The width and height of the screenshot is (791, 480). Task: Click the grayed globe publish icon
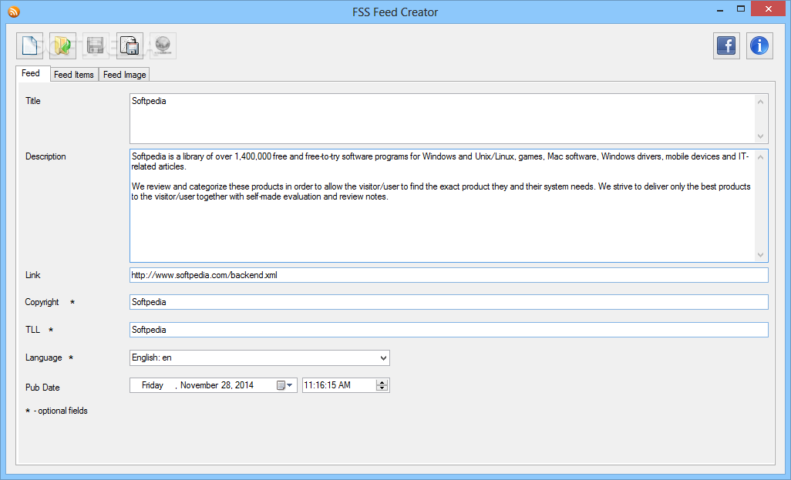coord(163,46)
